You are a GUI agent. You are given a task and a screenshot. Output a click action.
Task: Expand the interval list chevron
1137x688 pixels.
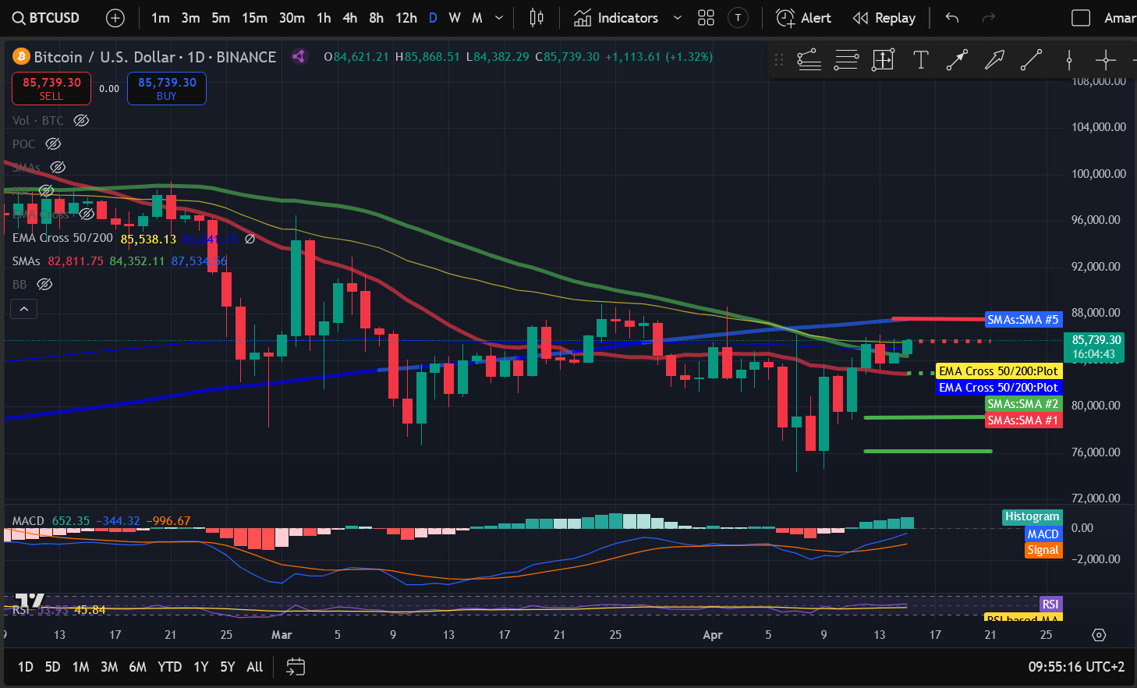tap(499, 18)
